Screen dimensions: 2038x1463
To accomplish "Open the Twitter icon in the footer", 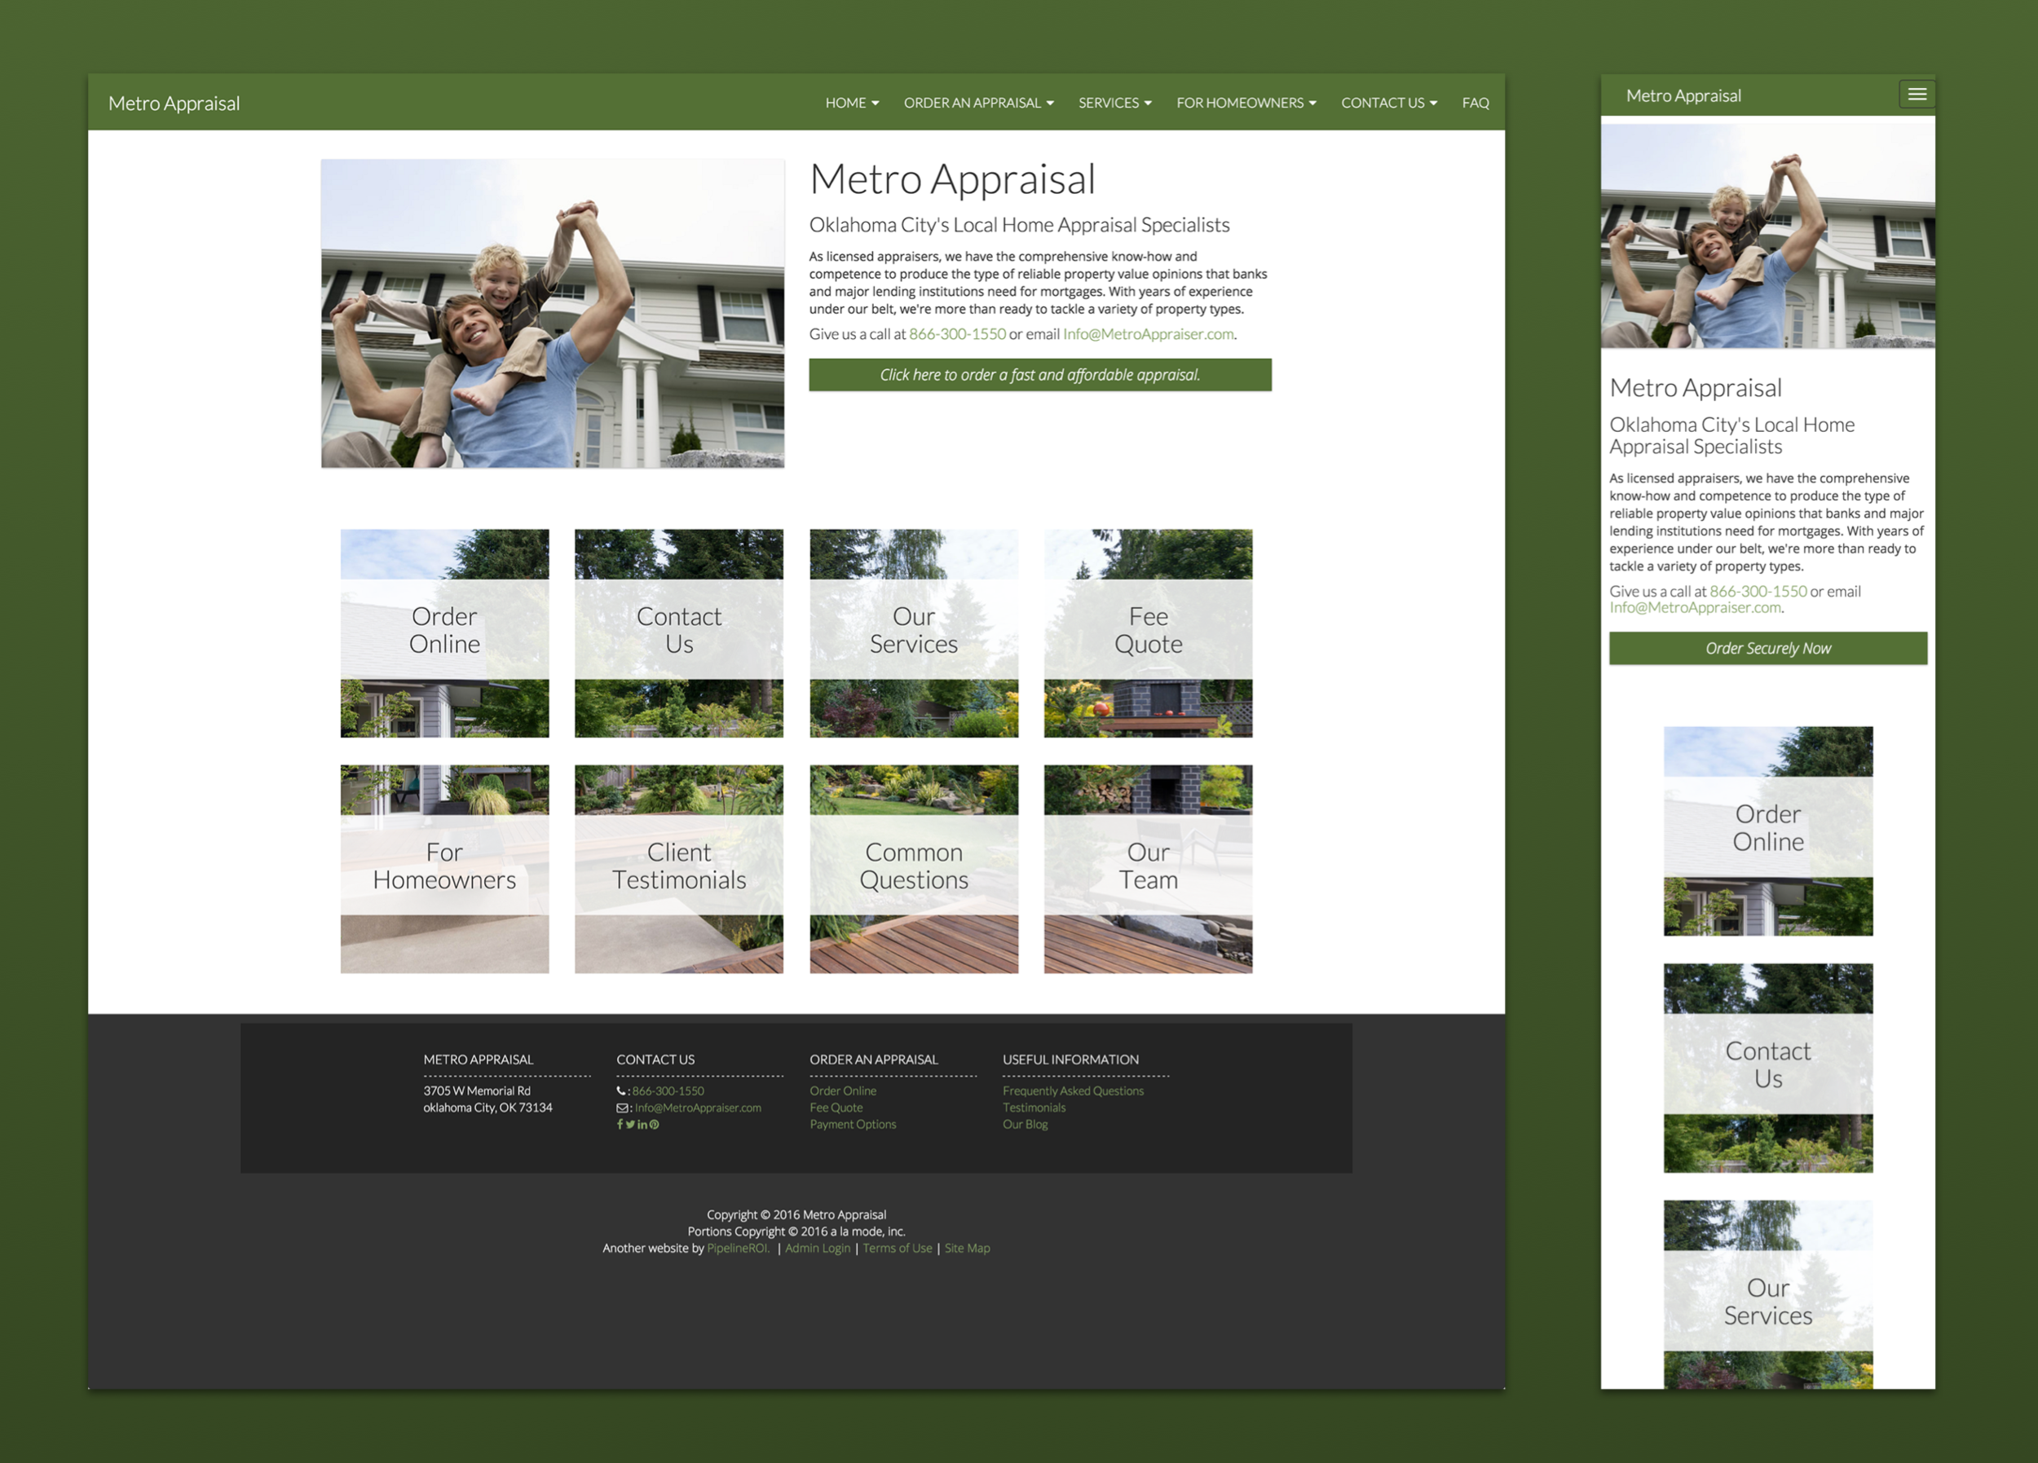I will click(x=631, y=1124).
